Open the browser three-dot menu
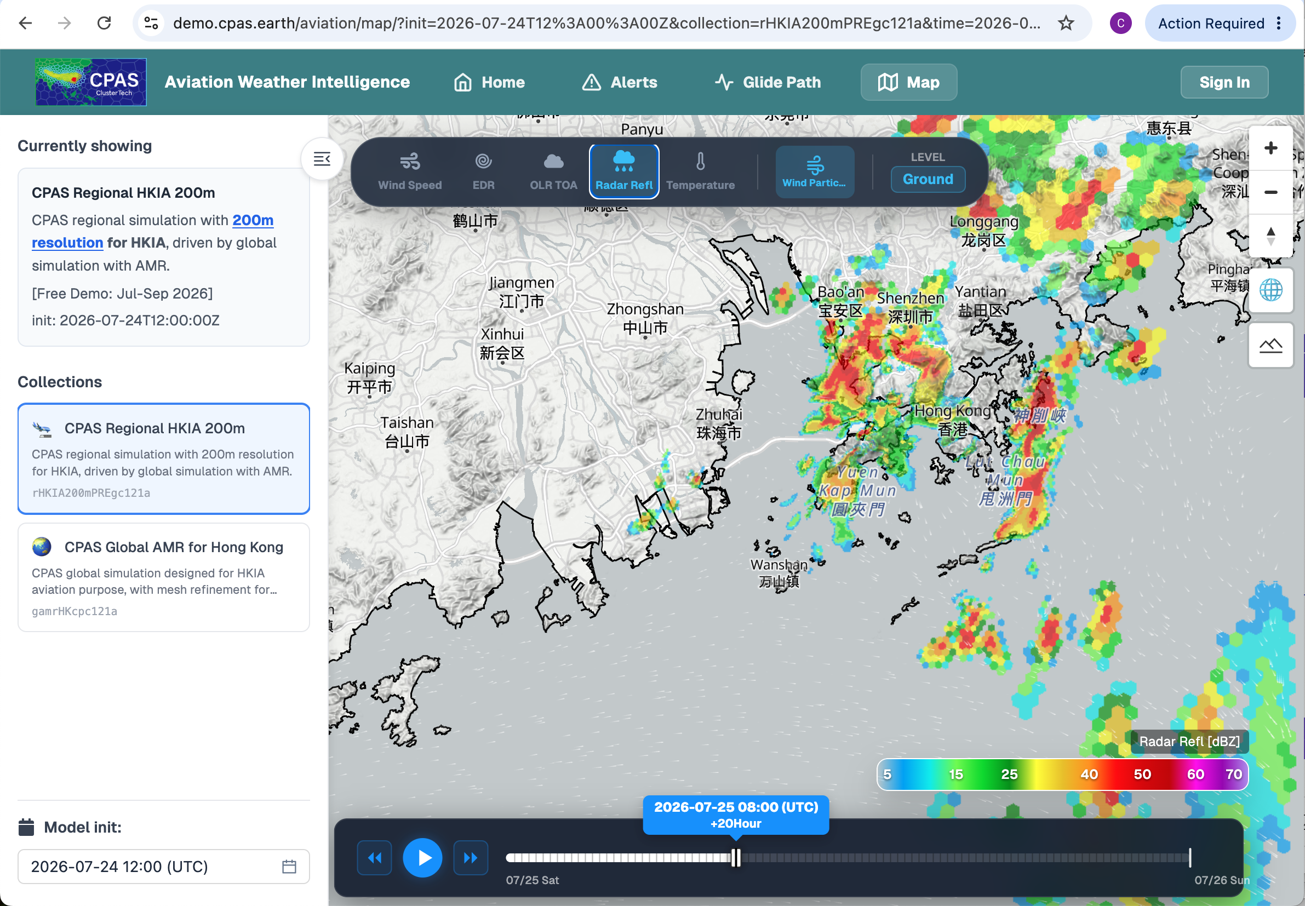This screenshot has height=906, width=1305. point(1278,23)
